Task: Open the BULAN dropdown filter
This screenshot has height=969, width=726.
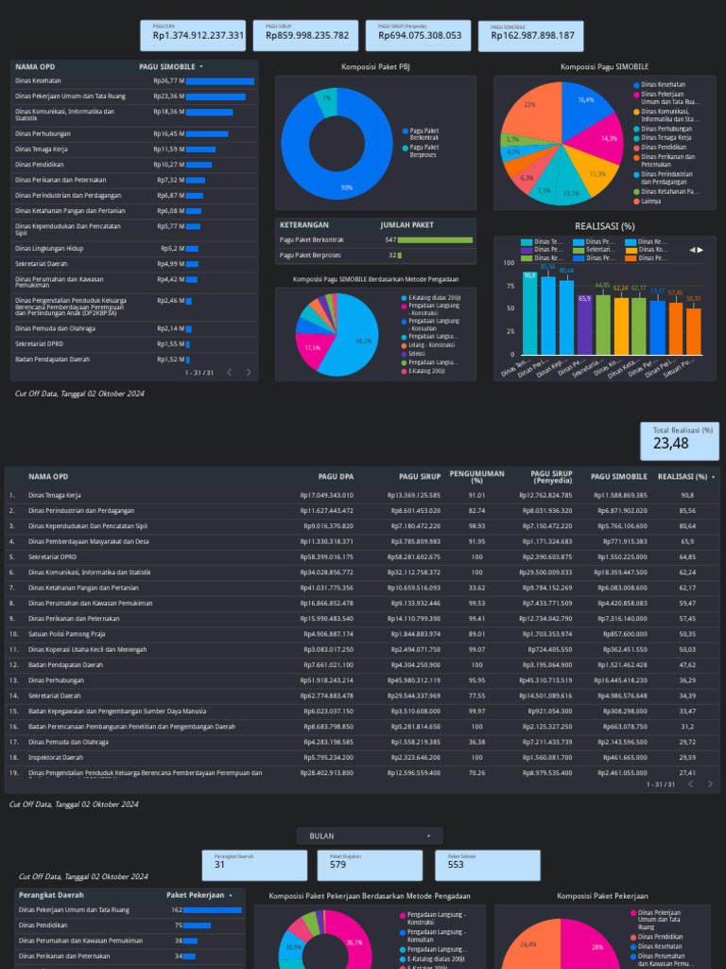Action: click(x=370, y=837)
